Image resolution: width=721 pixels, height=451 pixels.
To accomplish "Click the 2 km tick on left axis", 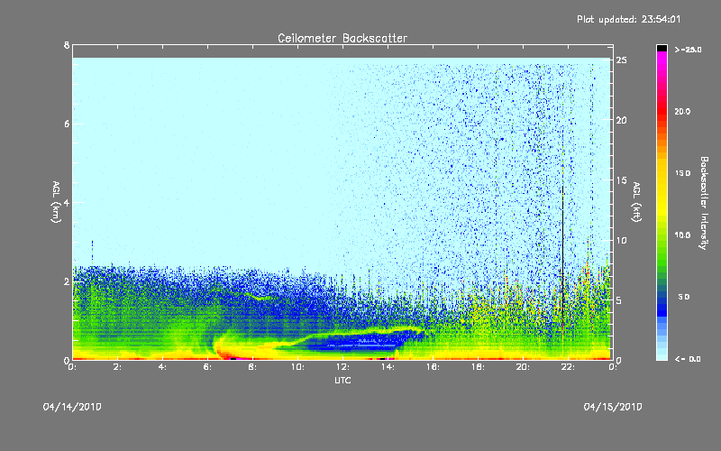I will point(67,281).
